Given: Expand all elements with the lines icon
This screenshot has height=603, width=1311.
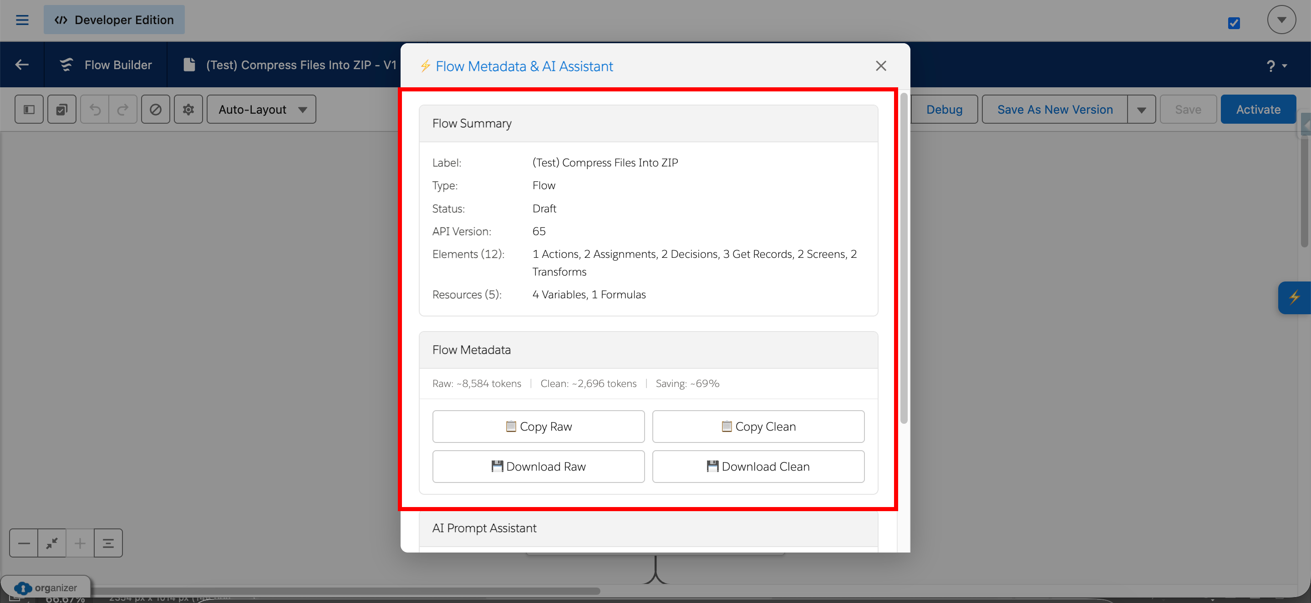Looking at the screenshot, I should 108,543.
